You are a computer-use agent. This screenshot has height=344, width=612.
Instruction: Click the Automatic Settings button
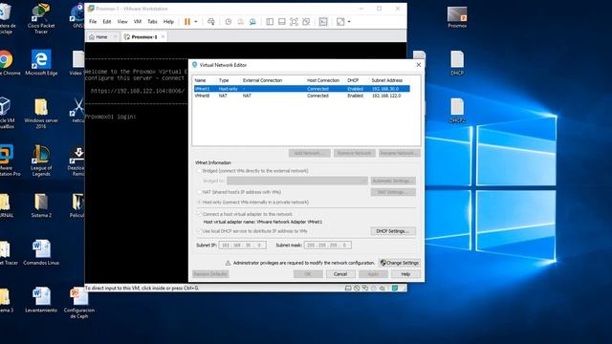[x=393, y=181]
